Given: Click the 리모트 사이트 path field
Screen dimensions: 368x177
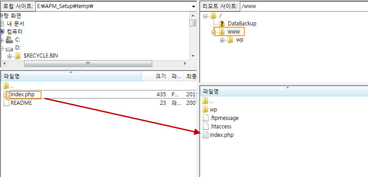Looking at the screenshot, I should (x=304, y=7).
